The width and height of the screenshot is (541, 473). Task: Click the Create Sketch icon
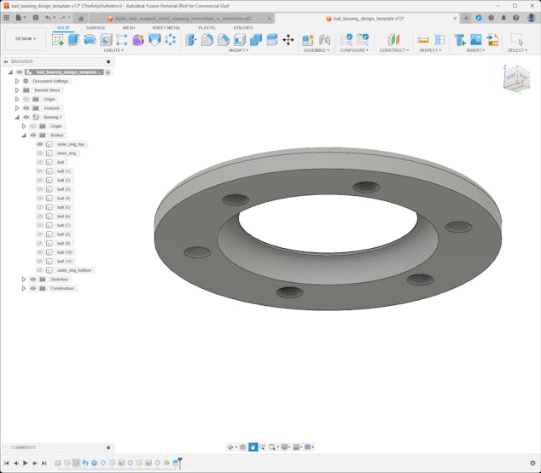pyautogui.click(x=57, y=39)
